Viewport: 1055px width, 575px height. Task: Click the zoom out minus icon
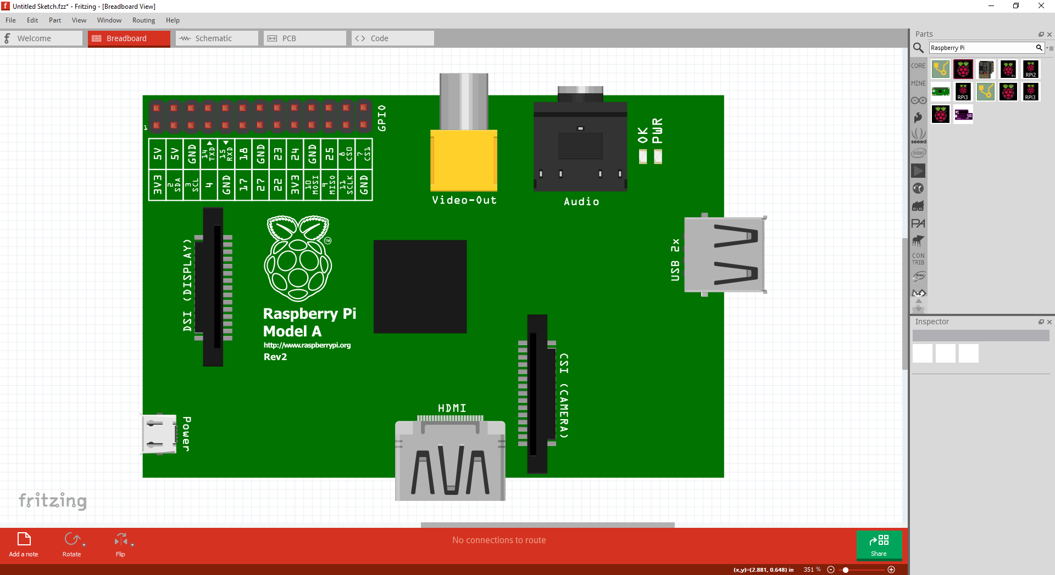831,570
